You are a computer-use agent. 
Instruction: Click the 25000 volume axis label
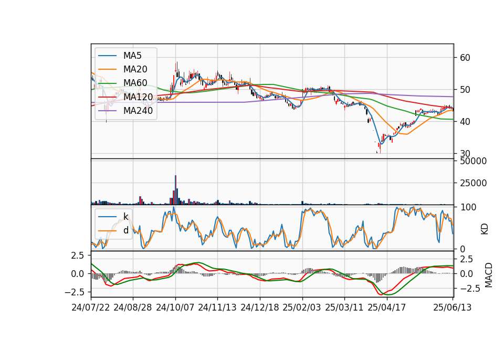pos(473,183)
